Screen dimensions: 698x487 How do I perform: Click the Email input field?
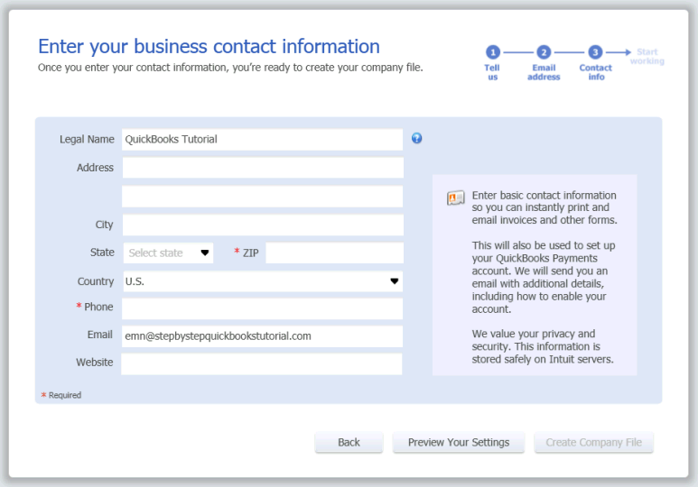click(263, 336)
